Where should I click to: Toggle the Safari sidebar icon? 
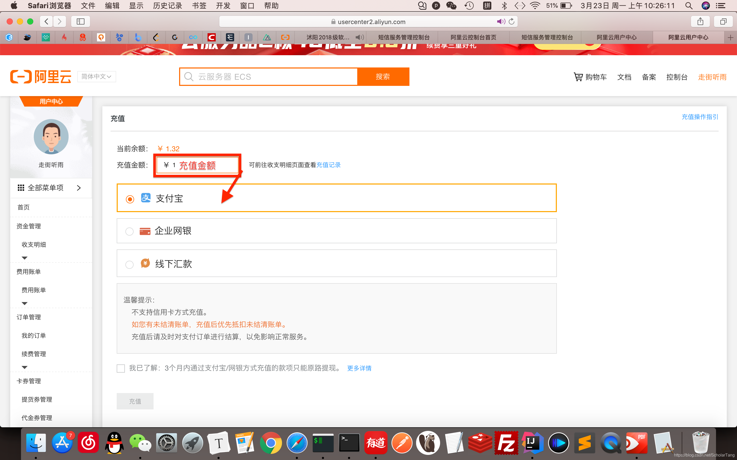tap(80, 22)
